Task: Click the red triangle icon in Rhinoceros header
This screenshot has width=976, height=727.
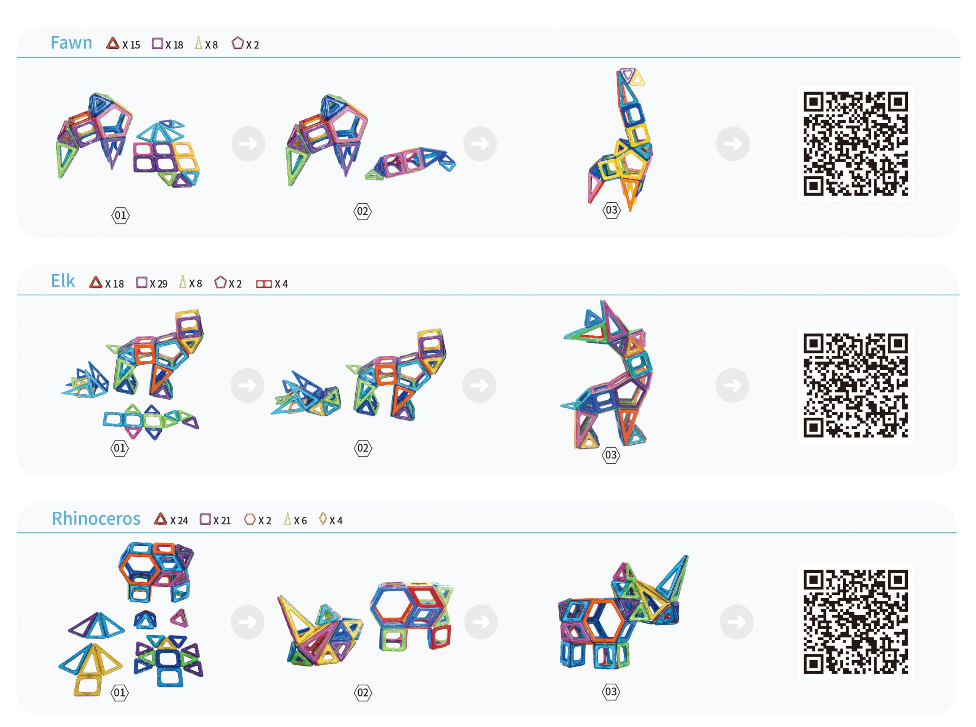Action: pos(161,519)
